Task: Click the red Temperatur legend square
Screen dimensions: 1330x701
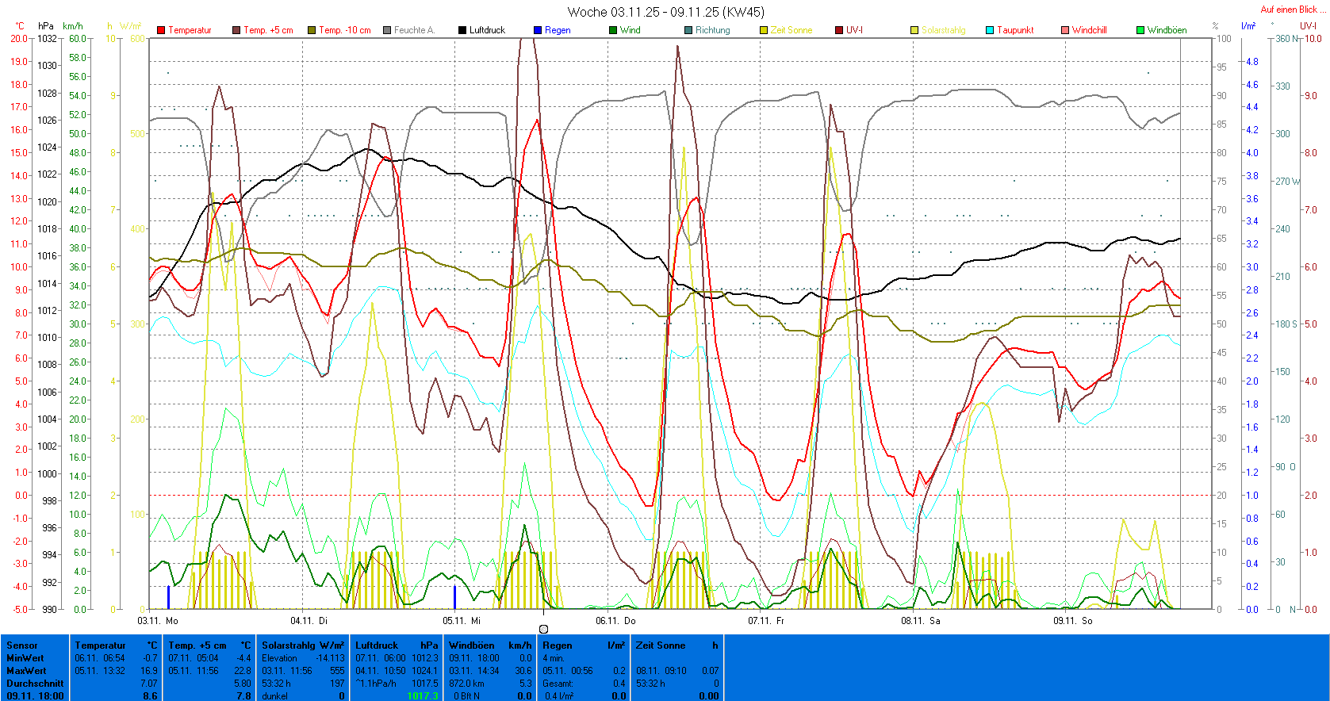Action: (x=161, y=30)
